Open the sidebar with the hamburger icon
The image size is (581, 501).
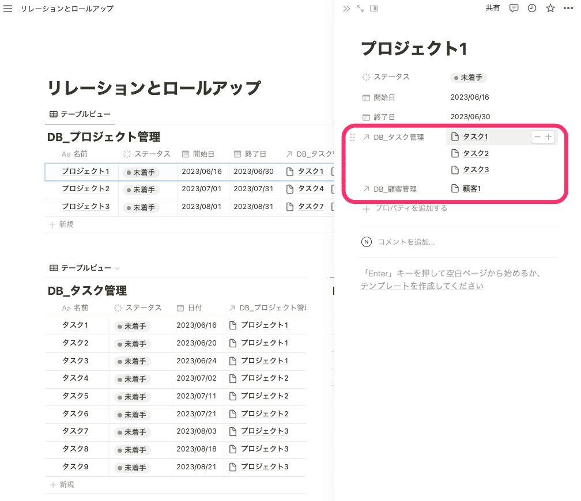(7, 8)
